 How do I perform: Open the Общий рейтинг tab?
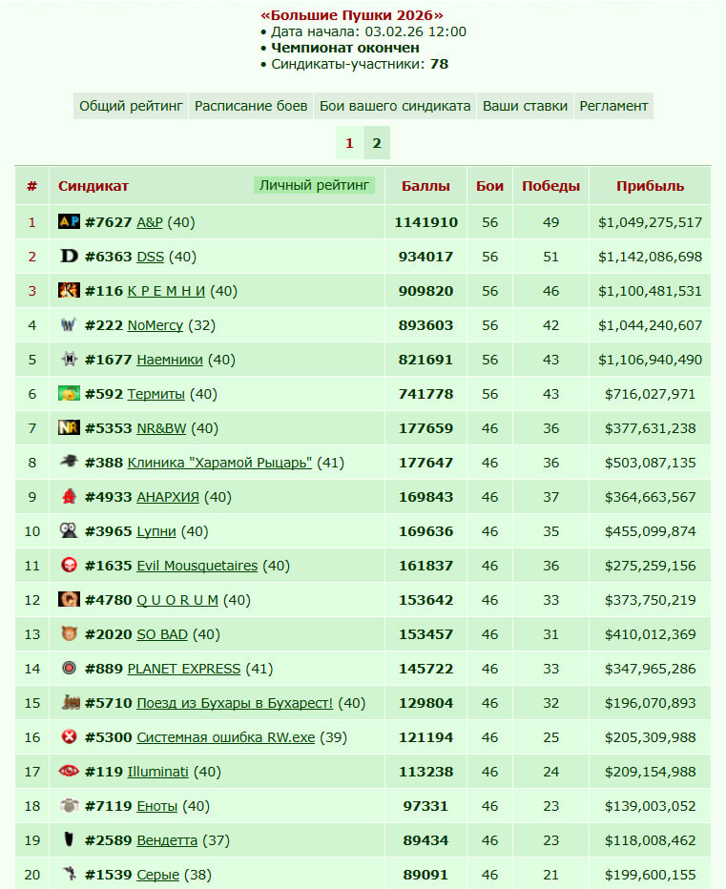tap(131, 106)
